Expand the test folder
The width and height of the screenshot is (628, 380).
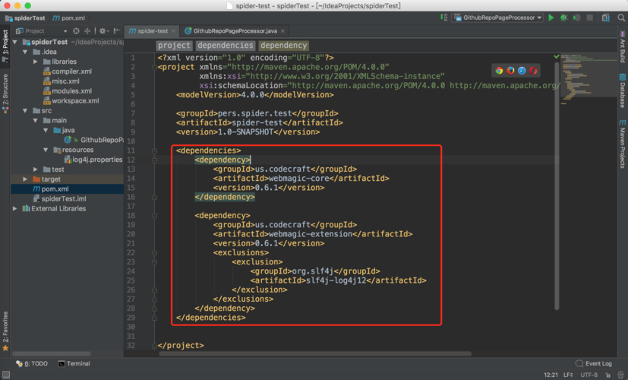(x=35, y=169)
